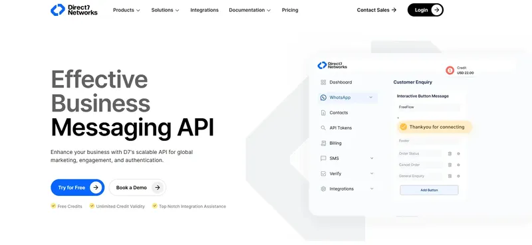Click the Order Status button field

[420, 153]
